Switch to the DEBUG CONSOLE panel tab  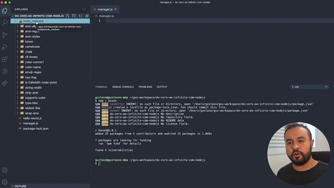tap(123, 87)
